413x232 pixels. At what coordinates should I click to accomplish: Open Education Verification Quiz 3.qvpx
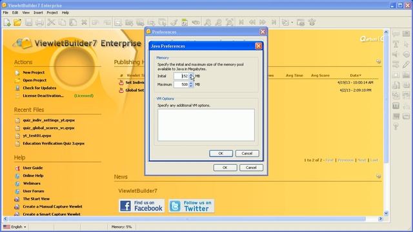click(54, 143)
